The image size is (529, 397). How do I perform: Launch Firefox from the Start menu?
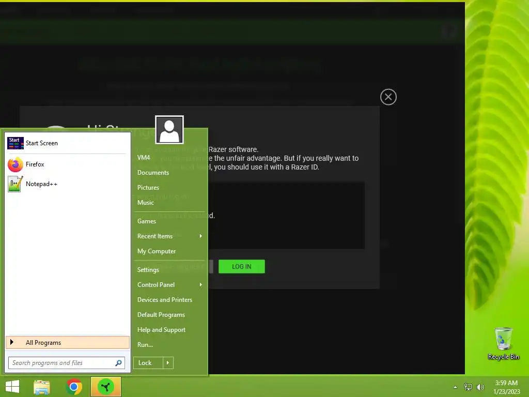point(68,164)
